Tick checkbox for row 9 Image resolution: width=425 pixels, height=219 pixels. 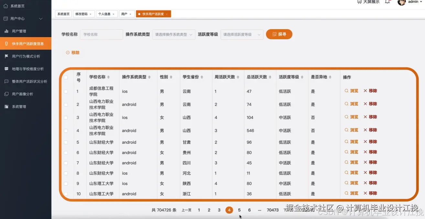tap(66, 184)
